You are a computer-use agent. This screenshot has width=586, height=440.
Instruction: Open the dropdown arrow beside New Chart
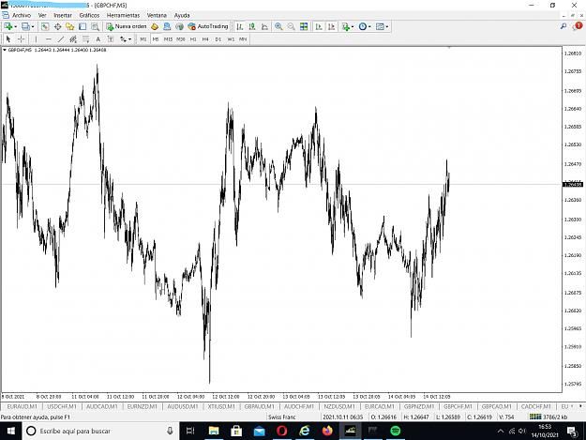[x=15, y=26]
